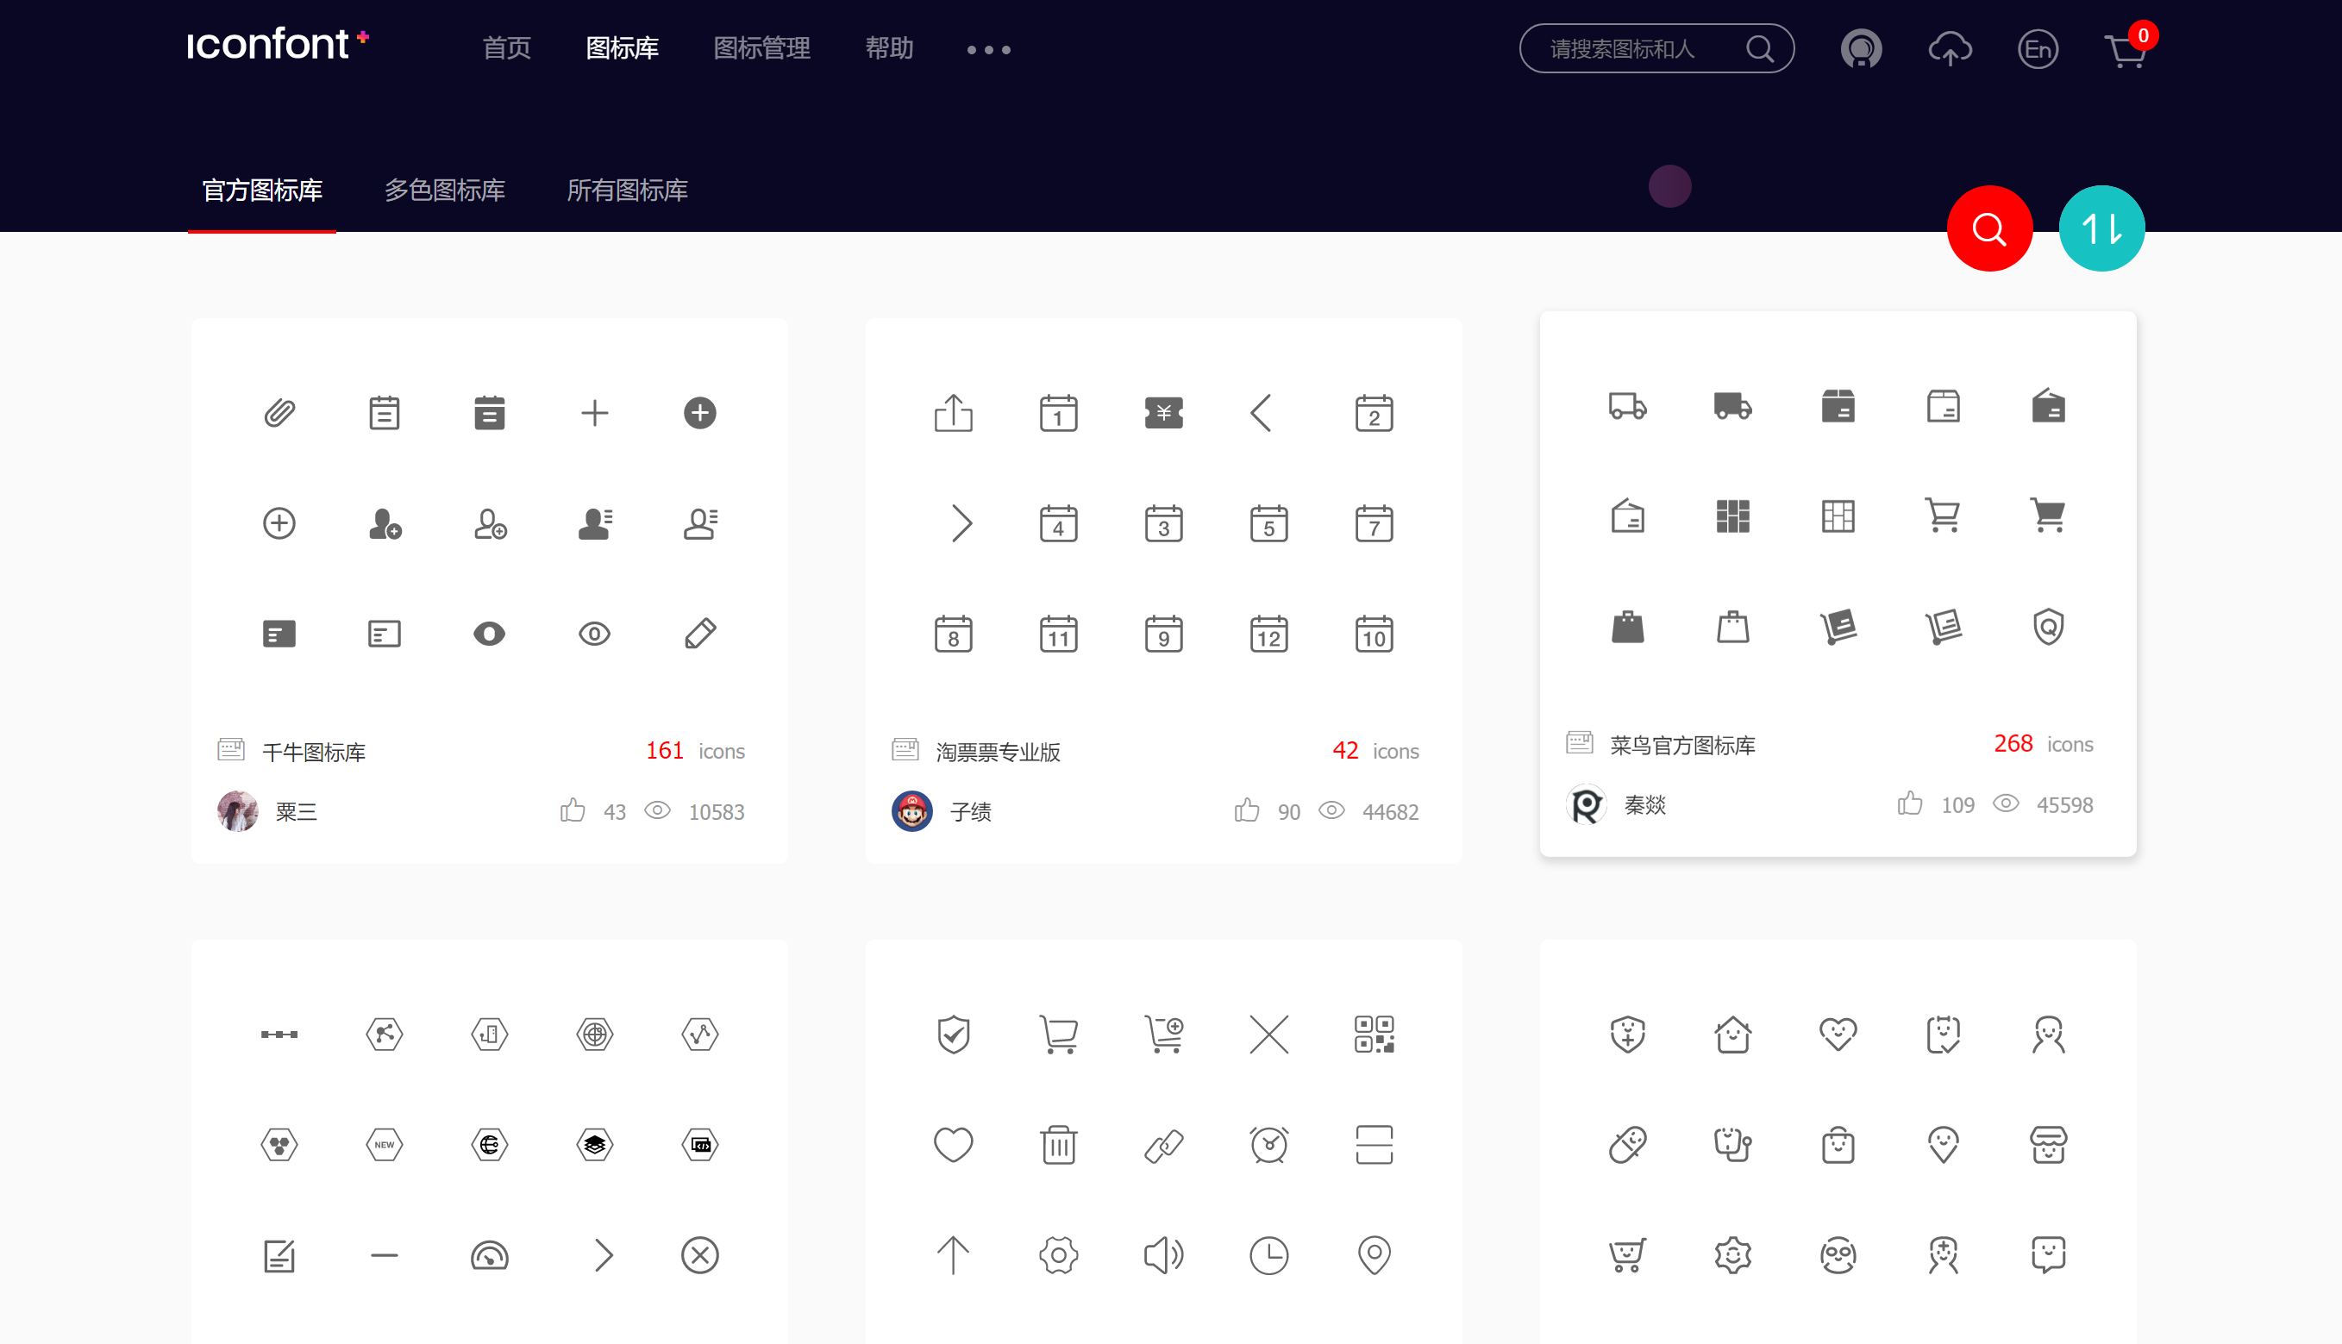
Task: Select the paperclip icon in 千牛图标库 preview
Action: (x=279, y=413)
